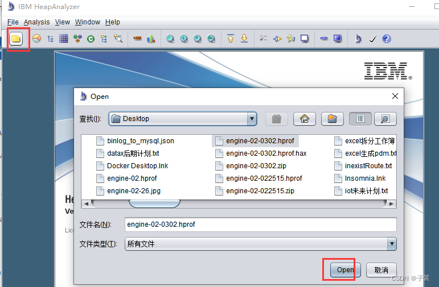Image resolution: width=439 pixels, height=287 pixels.
Task: Click the yellow tool icon beside monitor
Action: pos(291,38)
